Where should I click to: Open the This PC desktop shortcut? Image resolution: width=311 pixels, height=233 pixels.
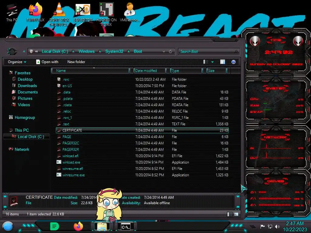point(12,12)
